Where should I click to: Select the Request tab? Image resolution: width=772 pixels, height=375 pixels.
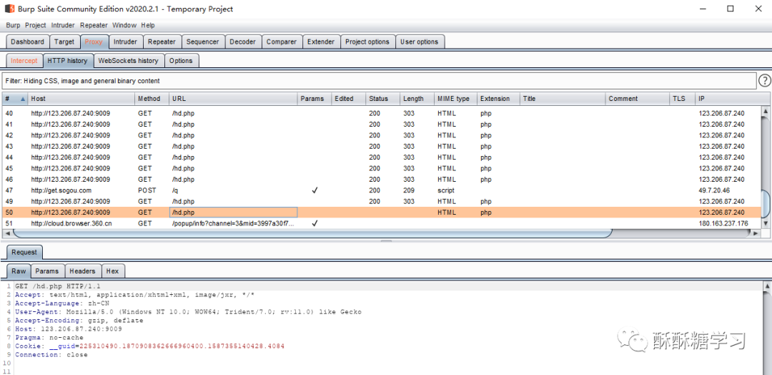click(x=24, y=253)
